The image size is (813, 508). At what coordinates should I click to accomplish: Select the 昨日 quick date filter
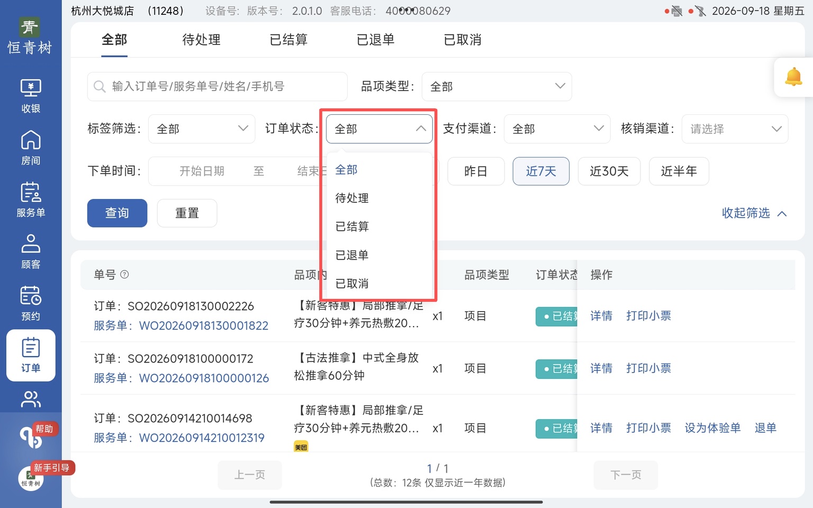[x=476, y=171]
